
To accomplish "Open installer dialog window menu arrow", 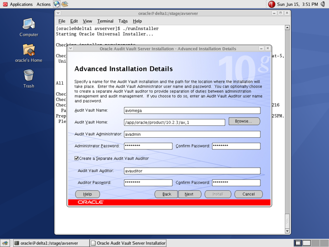I will click(70, 49).
